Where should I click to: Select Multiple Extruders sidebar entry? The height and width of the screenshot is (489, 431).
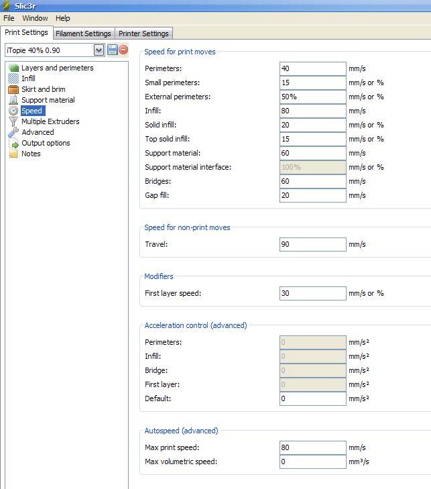(50, 121)
